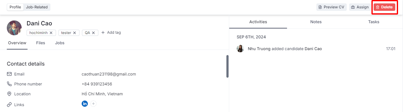
Task: Open the Notes tab
Action: (316, 22)
